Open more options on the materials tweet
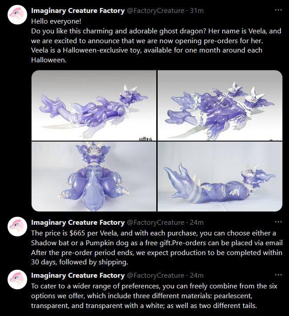 (278, 275)
